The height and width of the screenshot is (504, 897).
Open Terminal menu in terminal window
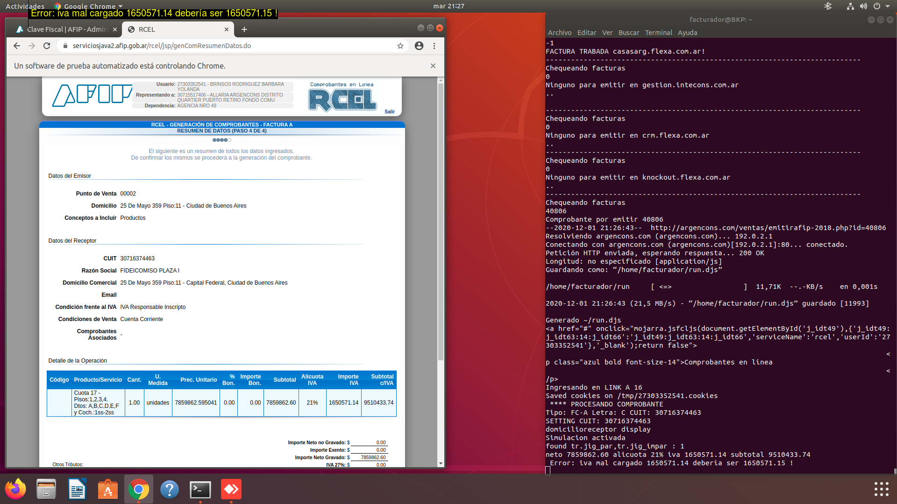[x=659, y=33]
